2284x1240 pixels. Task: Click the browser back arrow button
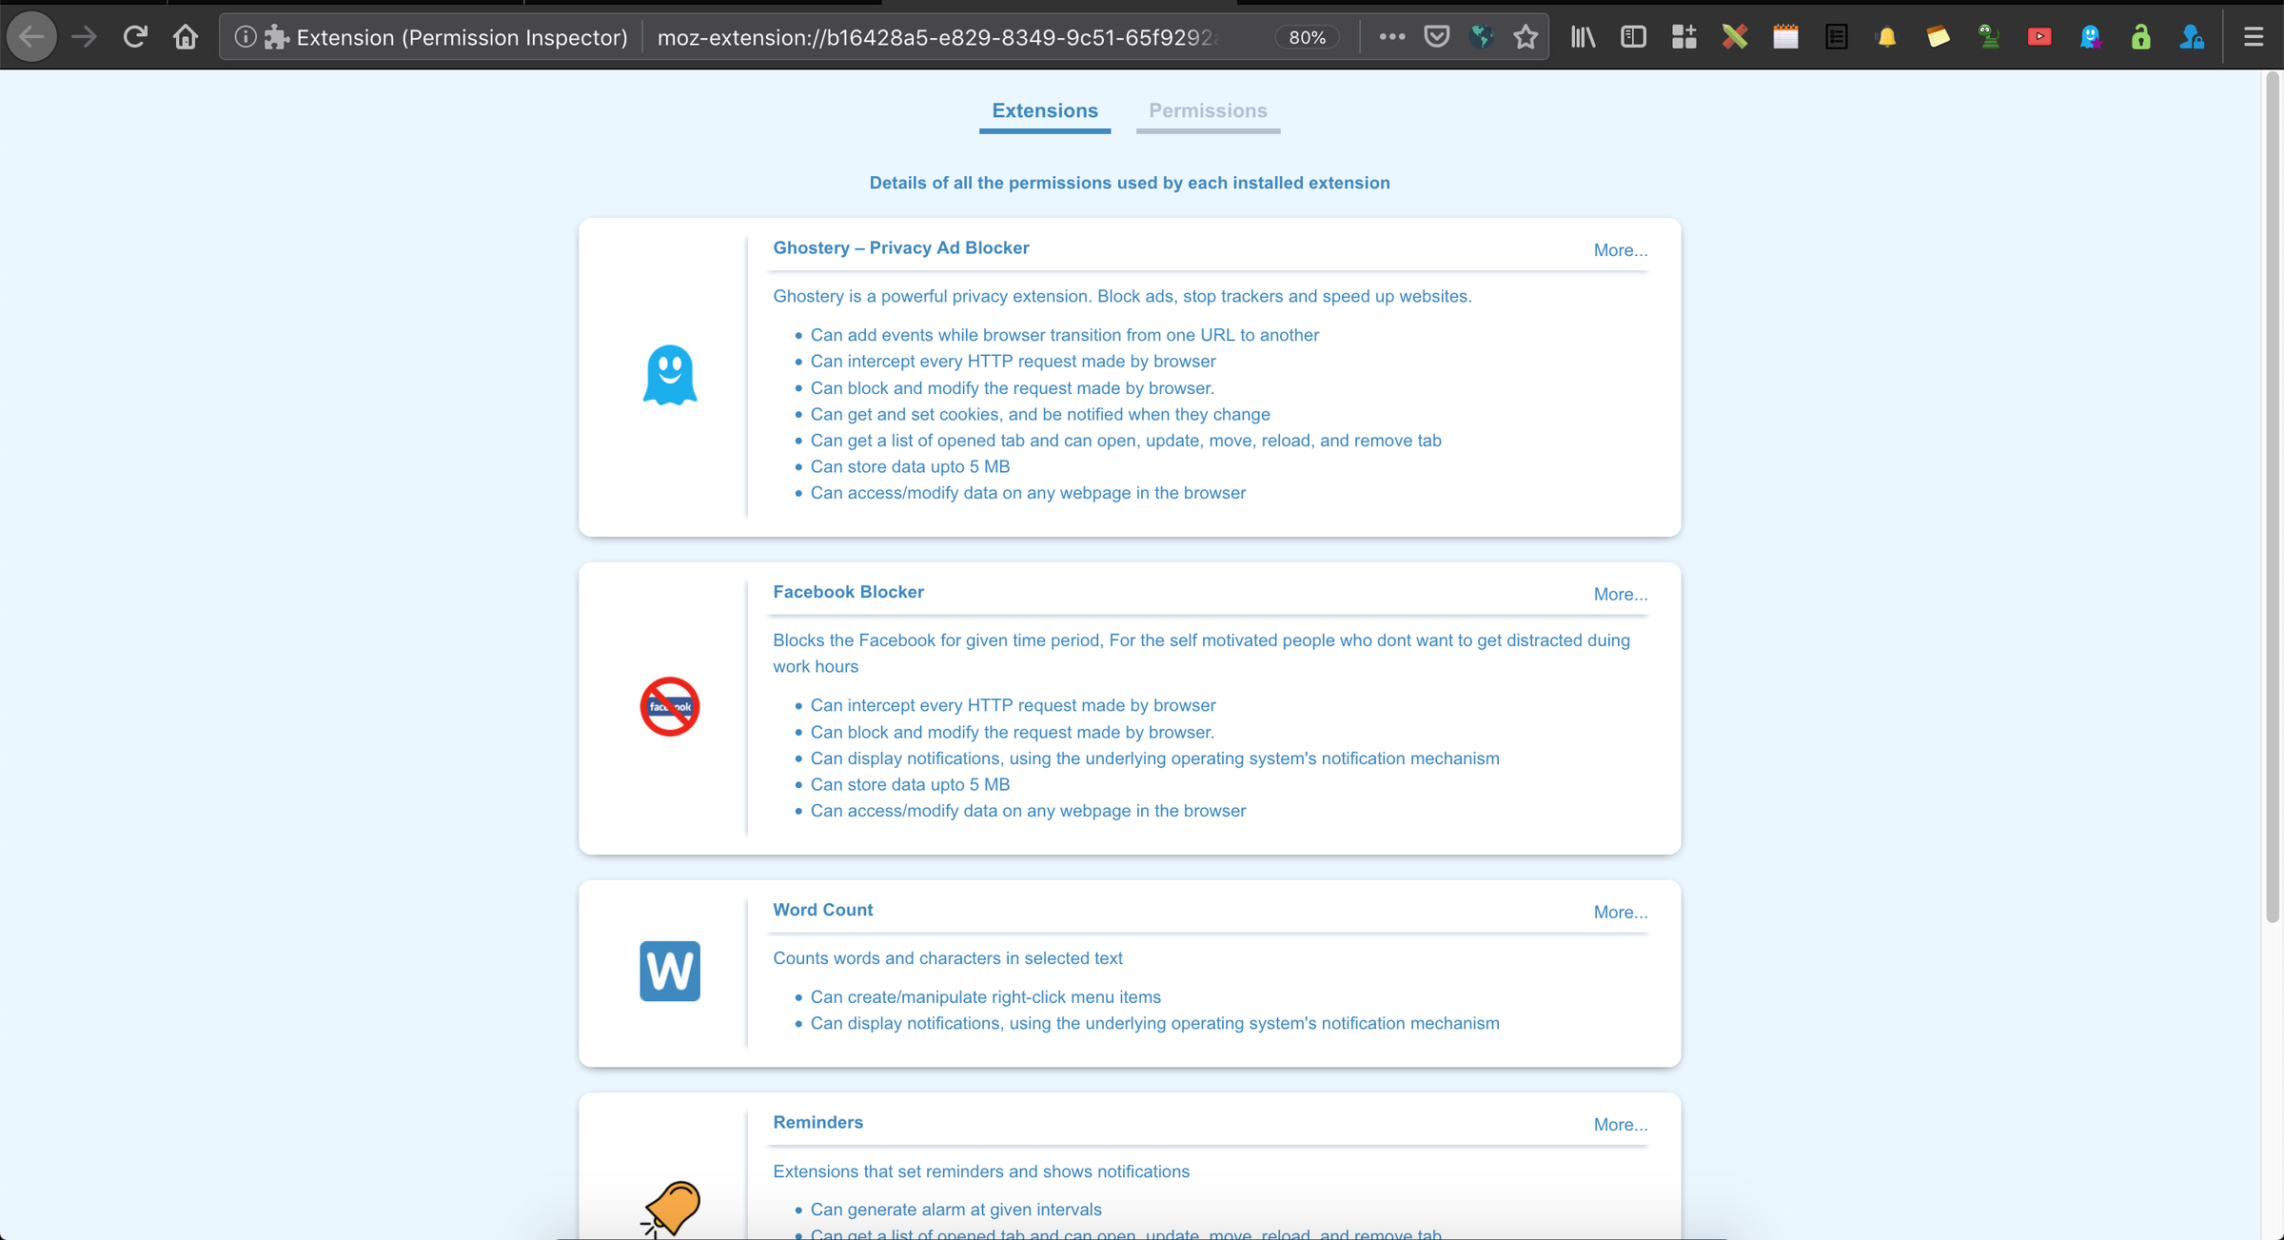coord(30,35)
